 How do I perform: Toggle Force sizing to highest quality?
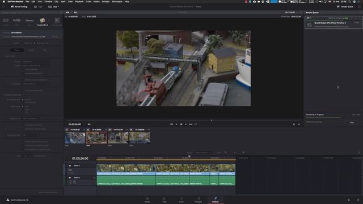click(23, 146)
